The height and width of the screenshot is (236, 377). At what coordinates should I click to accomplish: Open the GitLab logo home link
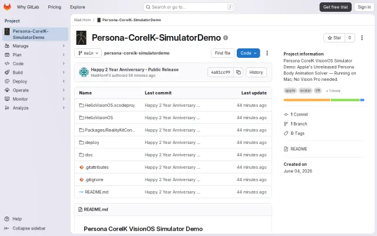click(7, 7)
